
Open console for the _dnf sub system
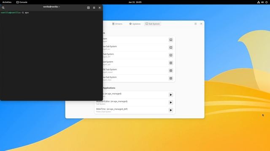171,55
